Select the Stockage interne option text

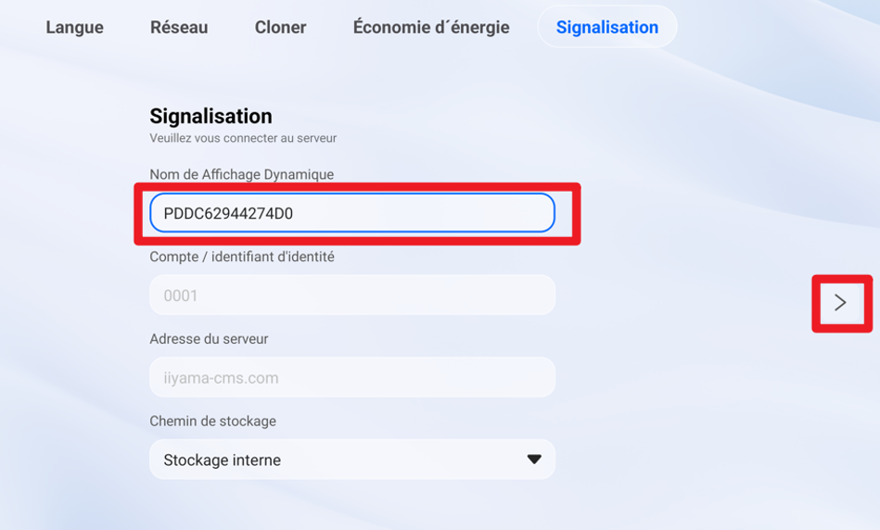coord(223,461)
